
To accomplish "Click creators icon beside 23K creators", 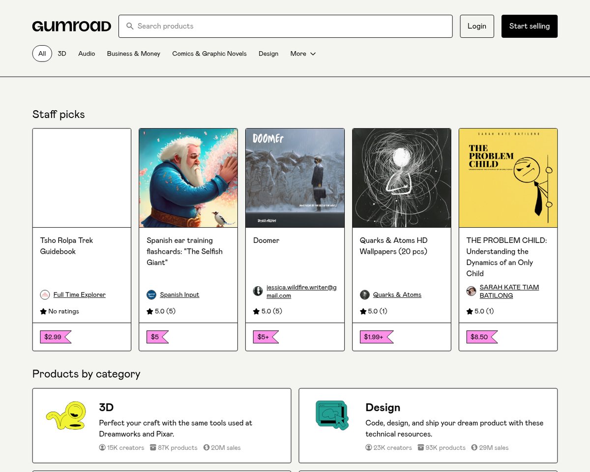I will pos(369,448).
